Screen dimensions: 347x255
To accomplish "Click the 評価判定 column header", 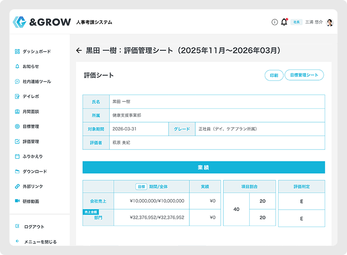I will pyautogui.click(x=302, y=187).
